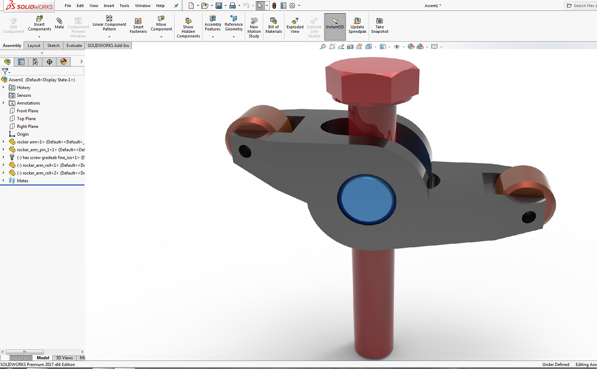Click the tree horizontal scrollbar

click(x=25, y=352)
